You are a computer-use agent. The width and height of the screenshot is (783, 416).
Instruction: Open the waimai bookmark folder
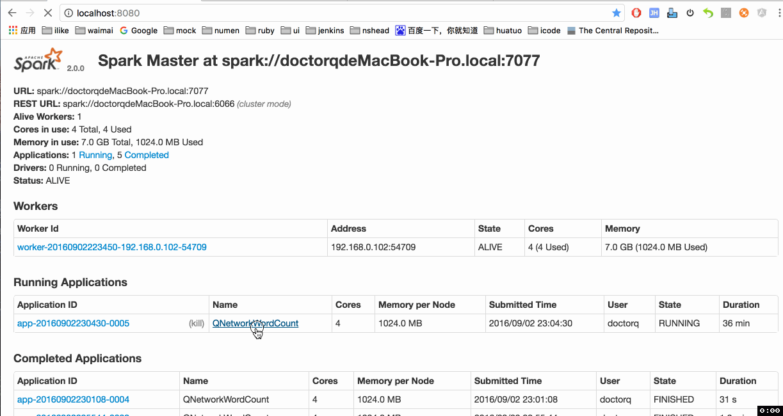94,30
